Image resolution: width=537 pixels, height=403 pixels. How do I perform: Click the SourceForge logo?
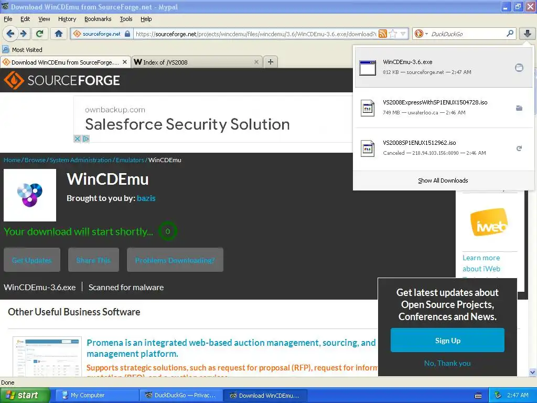[62, 80]
